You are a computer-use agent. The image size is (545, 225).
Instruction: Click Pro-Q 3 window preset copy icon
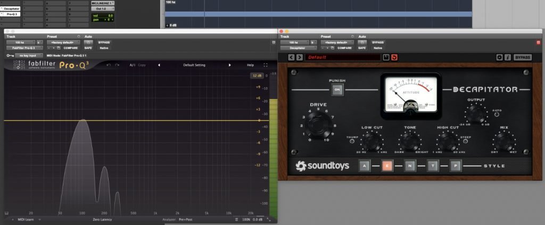tap(59, 48)
